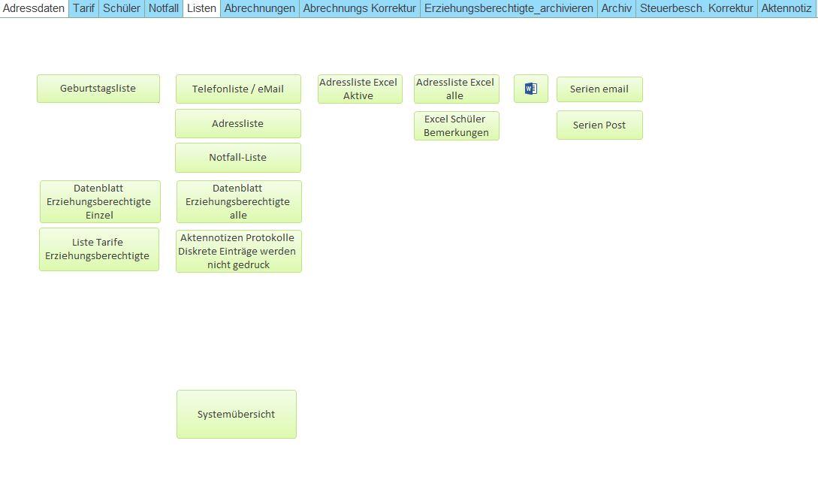Image resolution: width=818 pixels, height=489 pixels.
Task: Open the Geburtstagsliste report
Action: (x=98, y=89)
